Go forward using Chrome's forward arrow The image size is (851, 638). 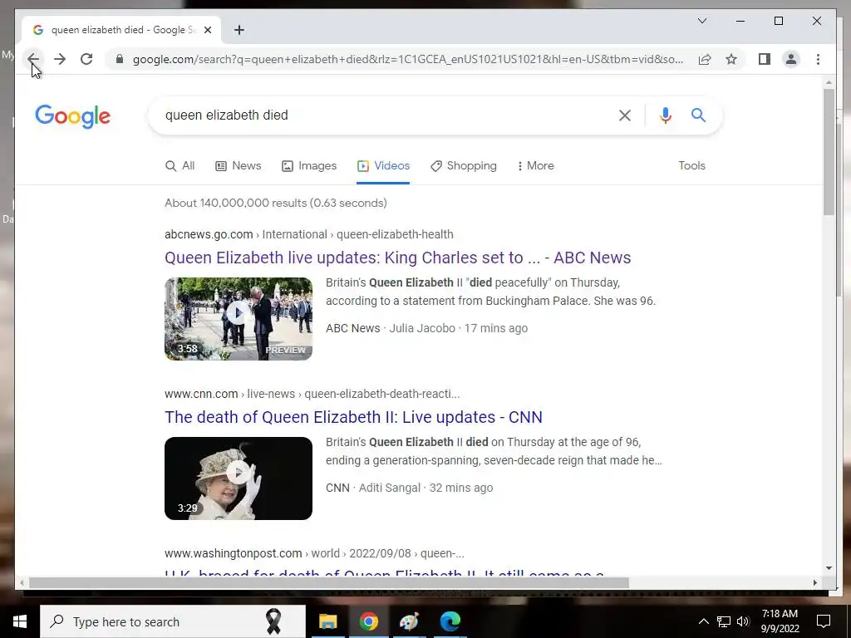(60, 59)
